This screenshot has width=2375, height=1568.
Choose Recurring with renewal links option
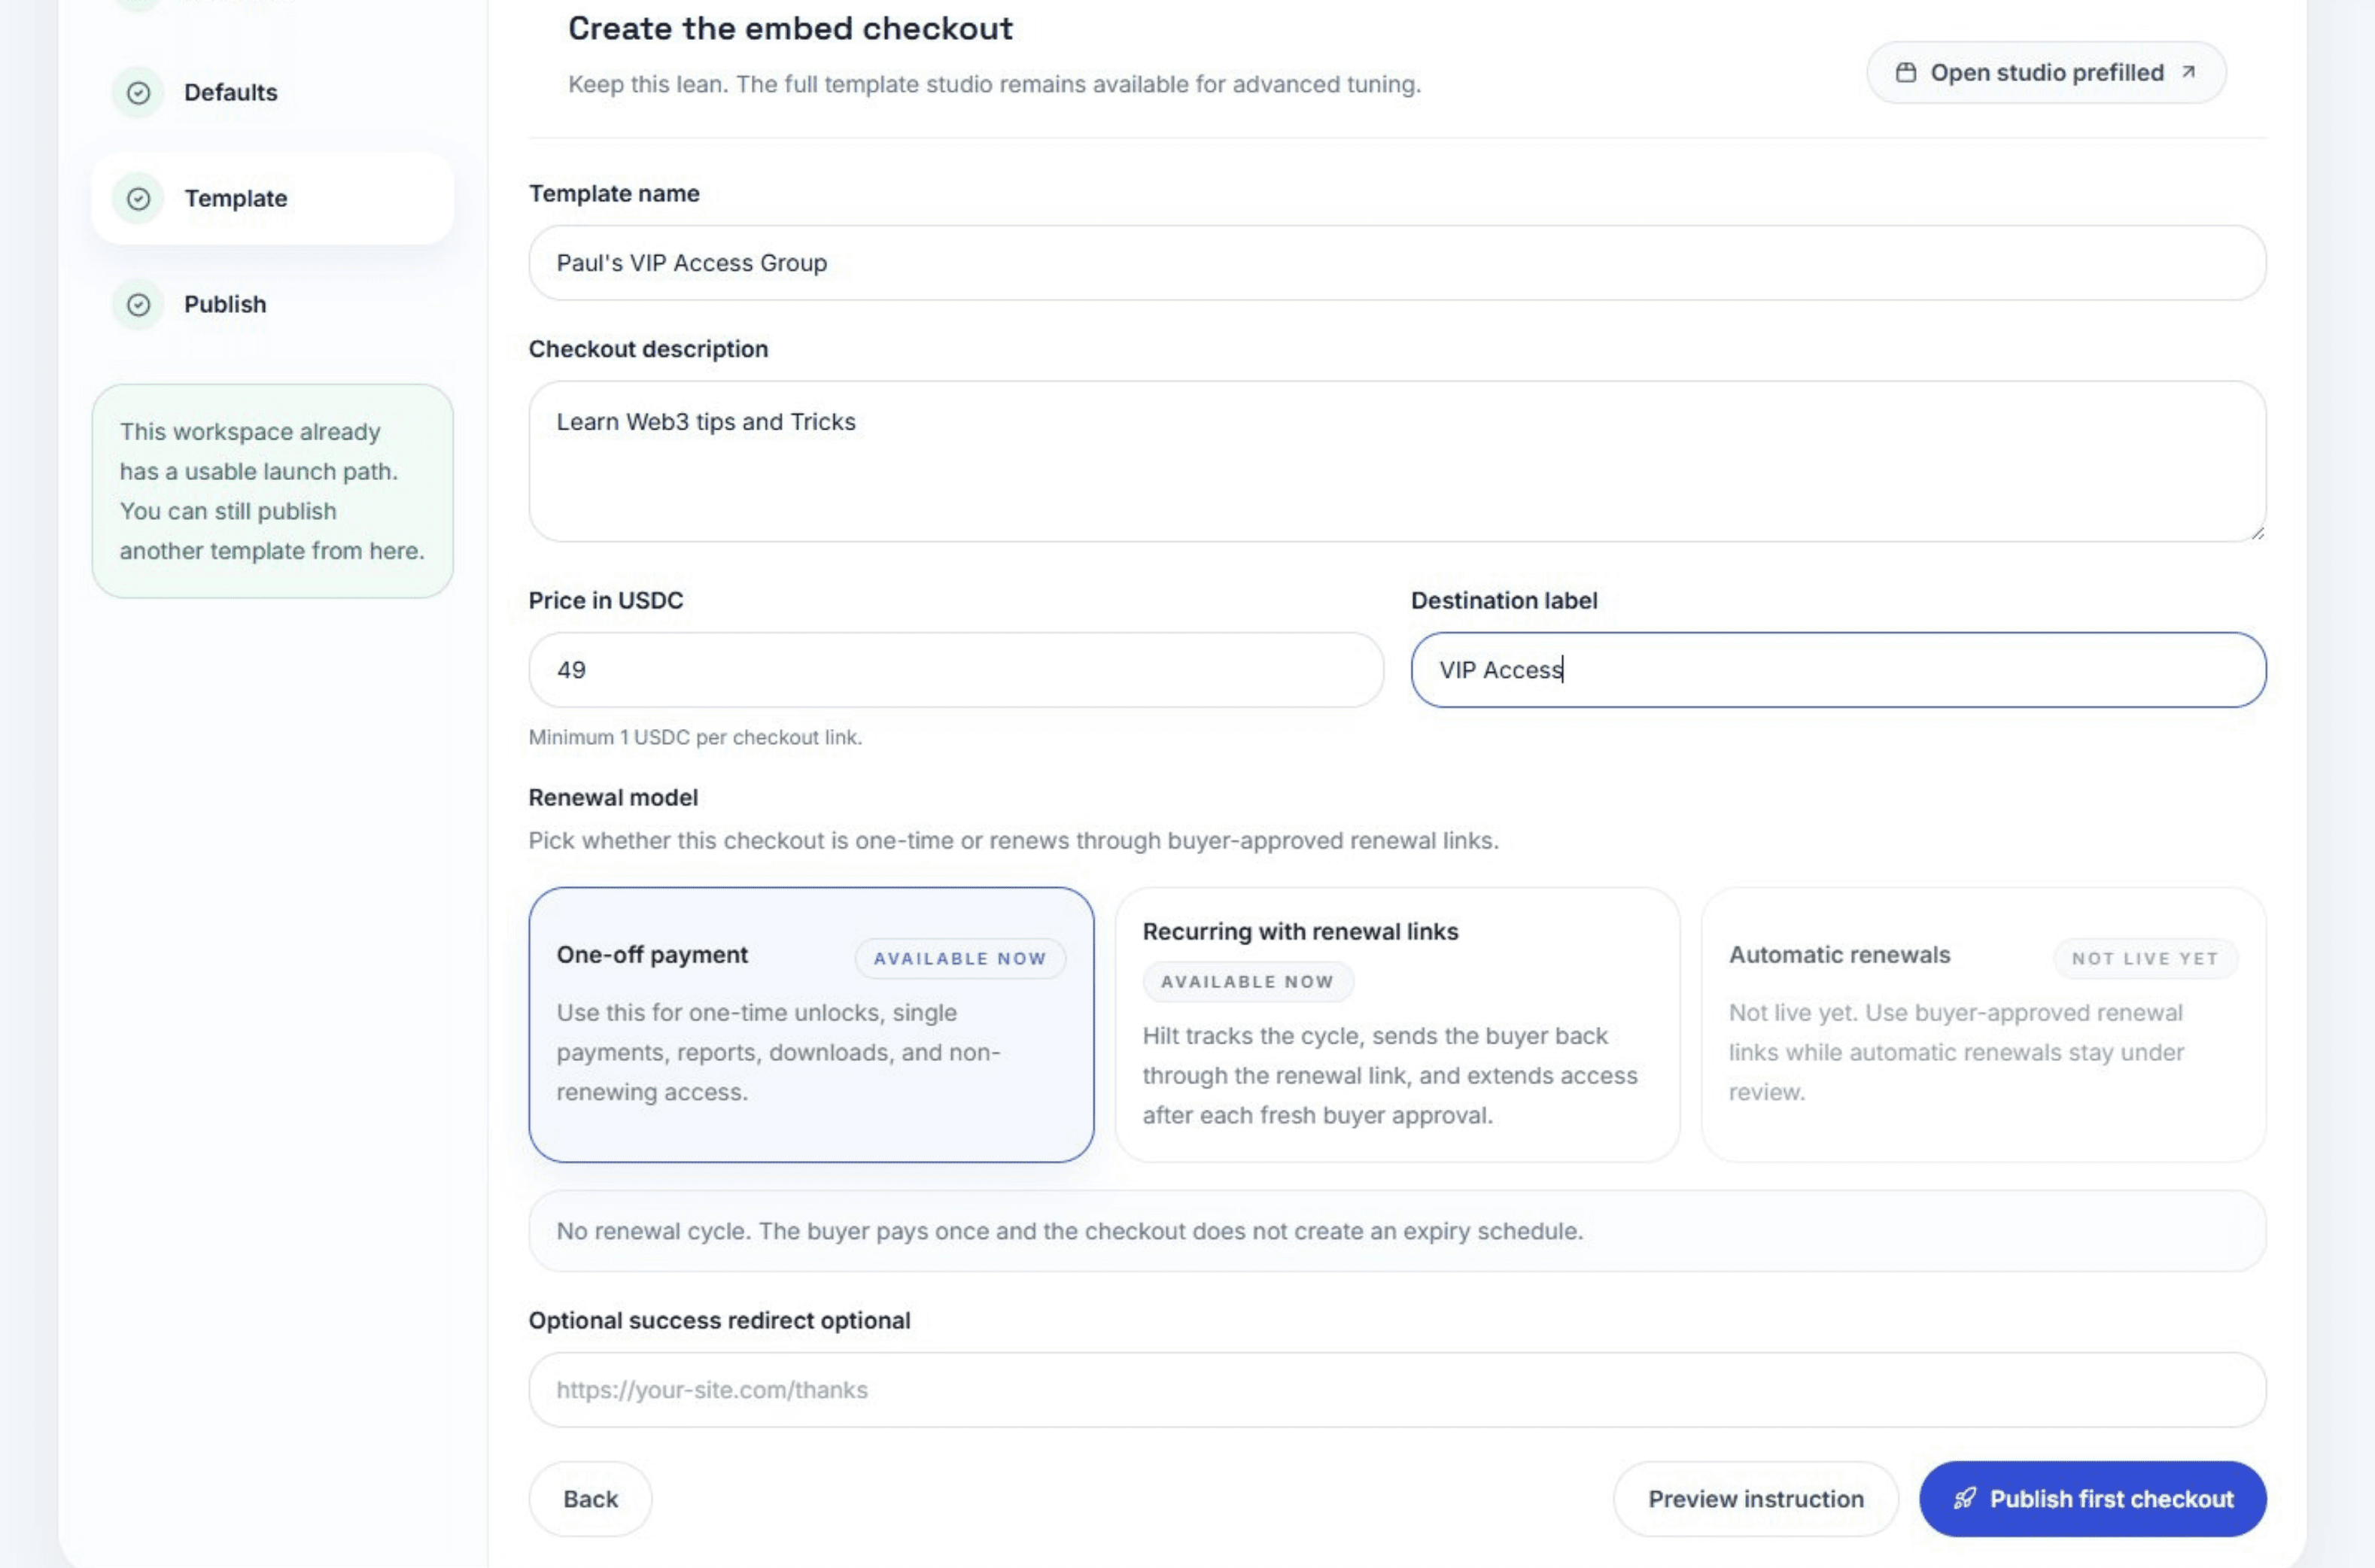(x=1397, y=1025)
